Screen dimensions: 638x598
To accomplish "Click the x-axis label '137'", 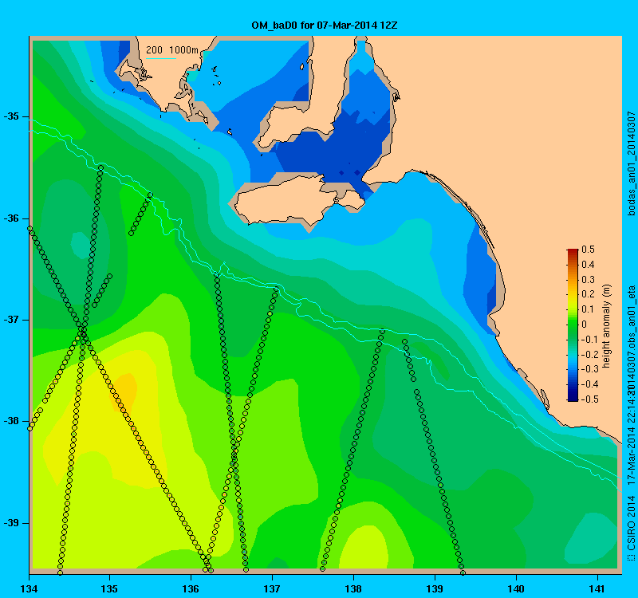I will [x=272, y=588].
